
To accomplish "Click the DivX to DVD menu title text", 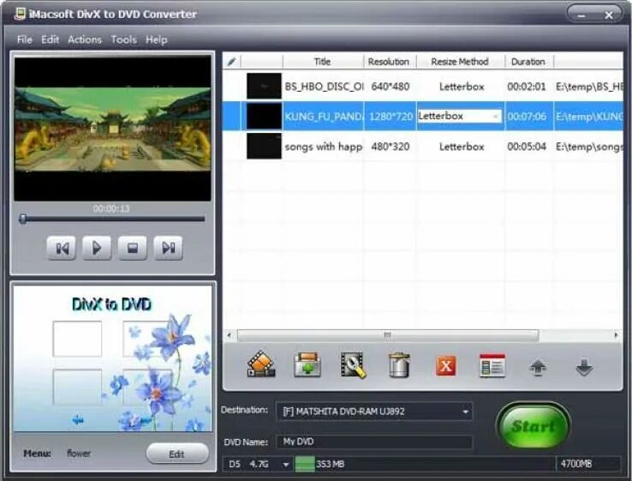I will click(x=111, y=304).
